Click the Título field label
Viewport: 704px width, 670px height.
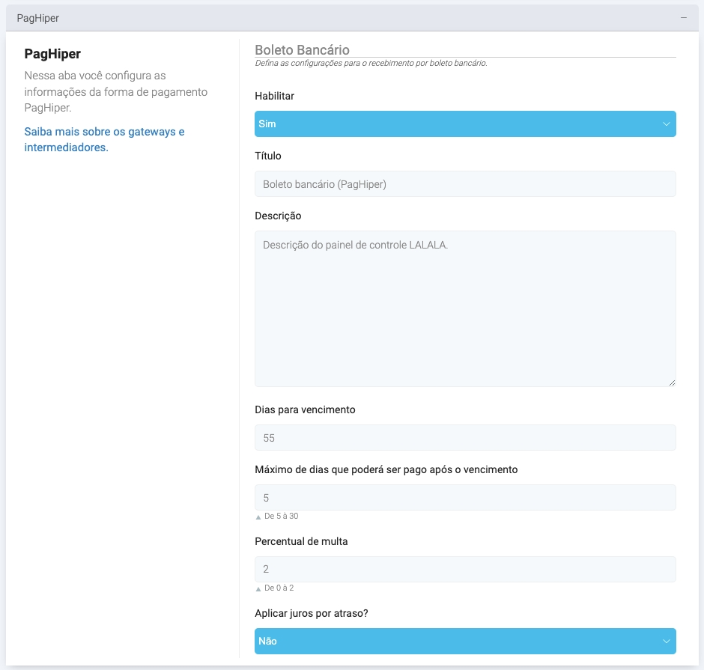coord(268,156)
